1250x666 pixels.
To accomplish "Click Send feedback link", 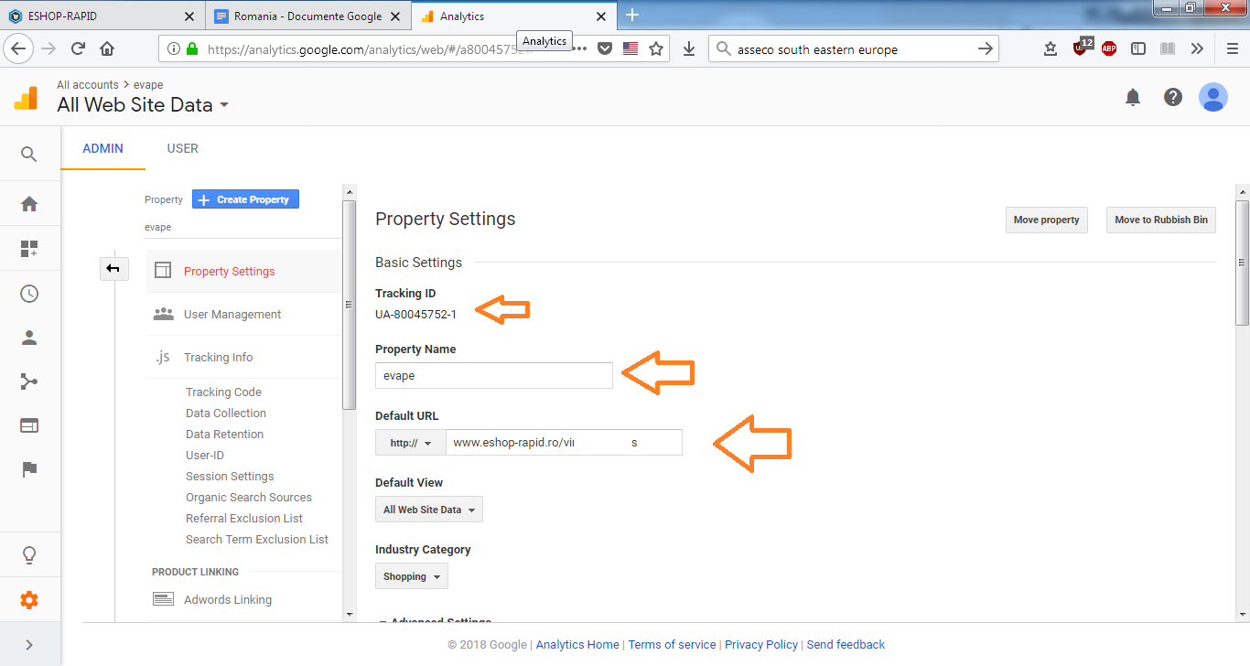I will pos(846,644).
